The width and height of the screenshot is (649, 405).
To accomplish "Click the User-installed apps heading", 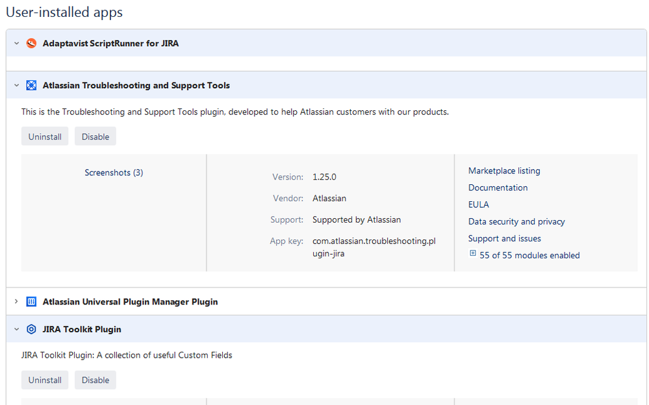I will pos(64,12).
